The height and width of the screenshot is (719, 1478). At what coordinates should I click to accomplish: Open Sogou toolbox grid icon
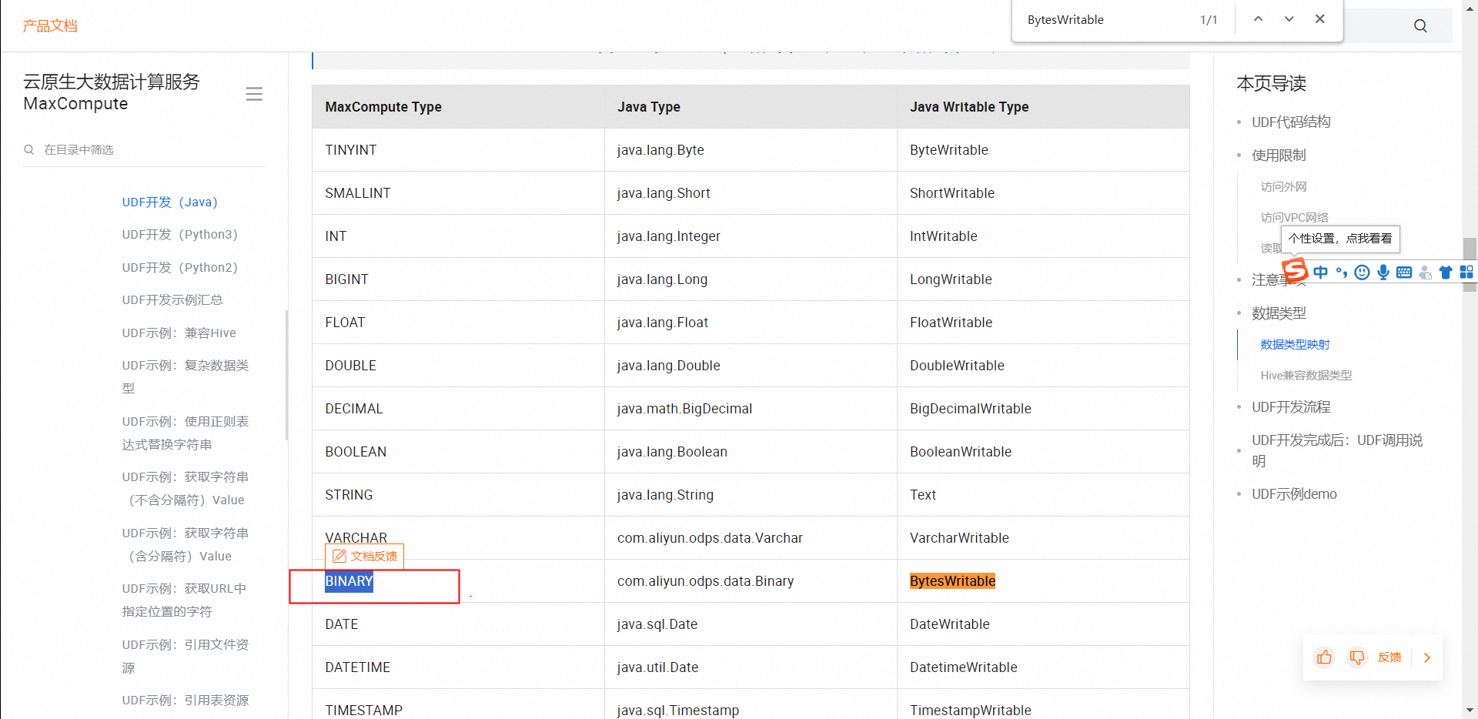click(x=1466, y=272)
